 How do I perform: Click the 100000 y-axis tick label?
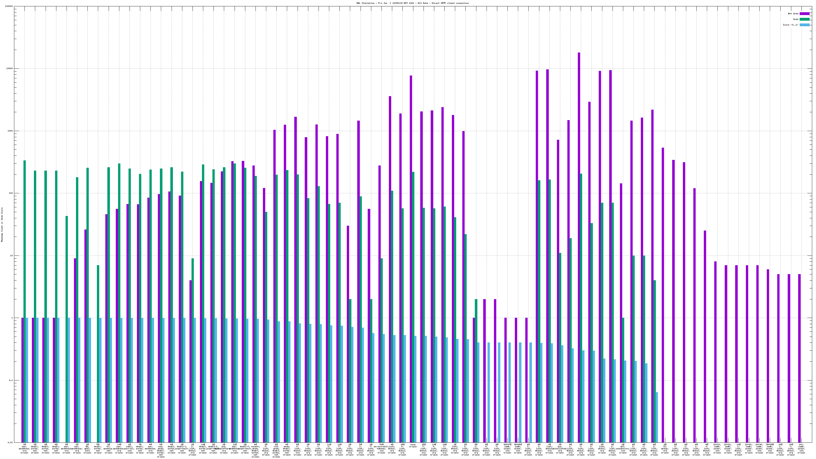(x=9, y=6)
